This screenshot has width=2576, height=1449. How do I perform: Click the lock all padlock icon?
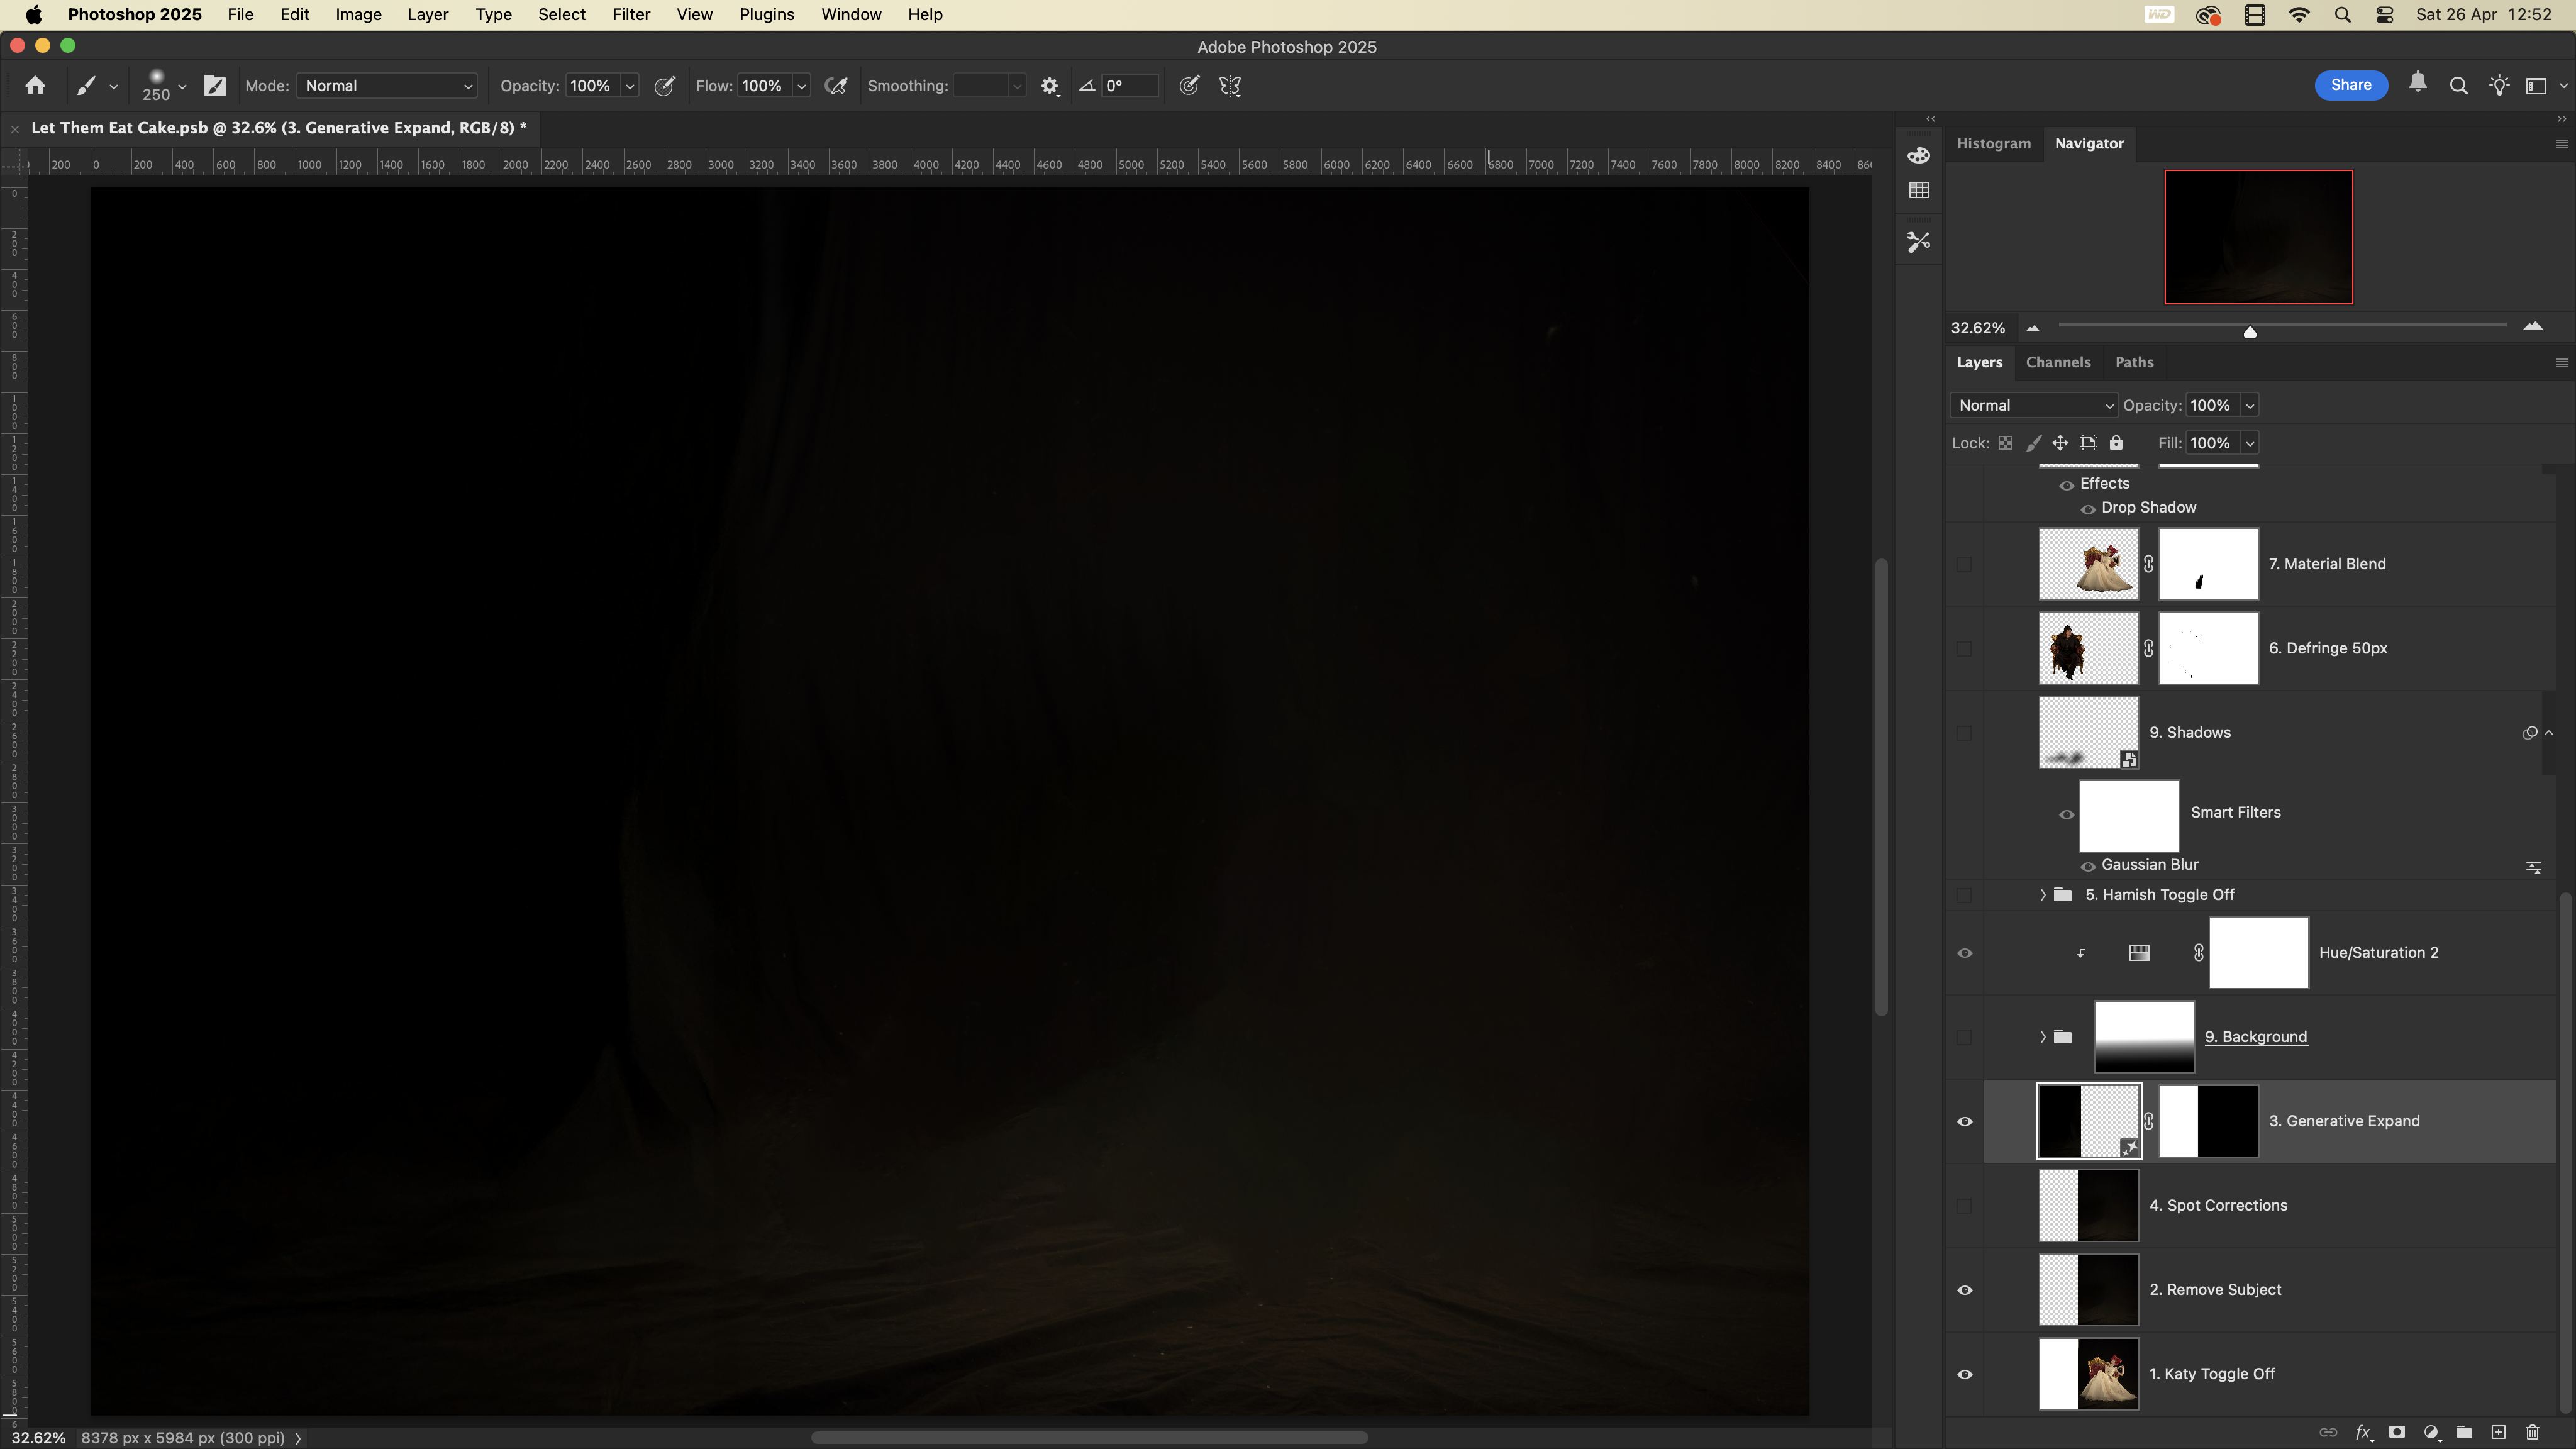2116,443
